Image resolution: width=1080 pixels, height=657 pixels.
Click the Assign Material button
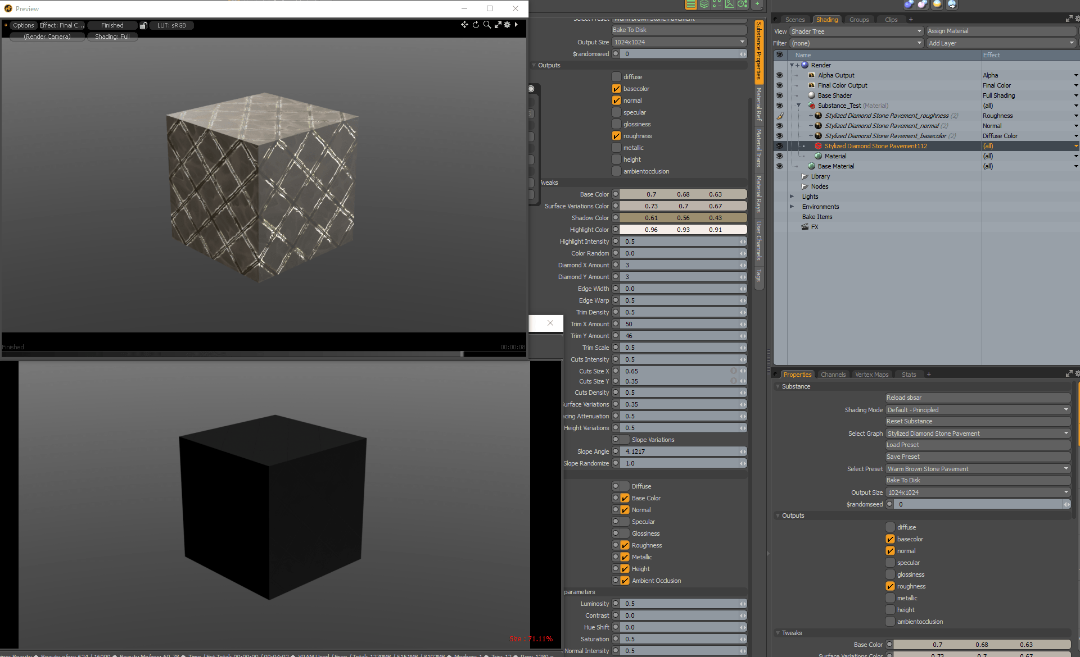coord(1001,31)
